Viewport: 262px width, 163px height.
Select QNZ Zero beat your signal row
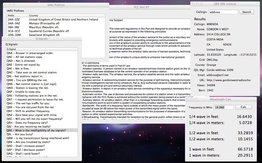point(42,115)
